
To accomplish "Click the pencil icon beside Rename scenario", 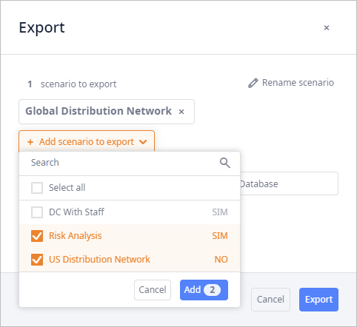I will [253, 83].
